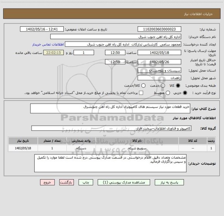This screenshot has height=216, width=224.
Task: Click the واحد شمارش column header
Action: click(81, 141)
